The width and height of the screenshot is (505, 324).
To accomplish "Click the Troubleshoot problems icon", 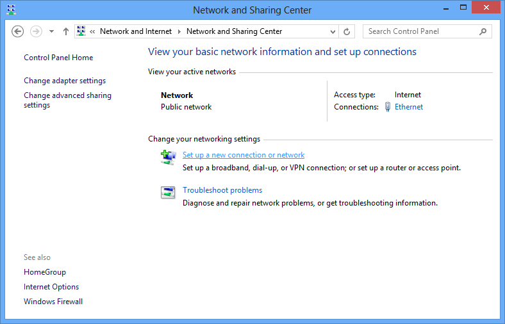I will pyautogui.click(x=168, y=192).
